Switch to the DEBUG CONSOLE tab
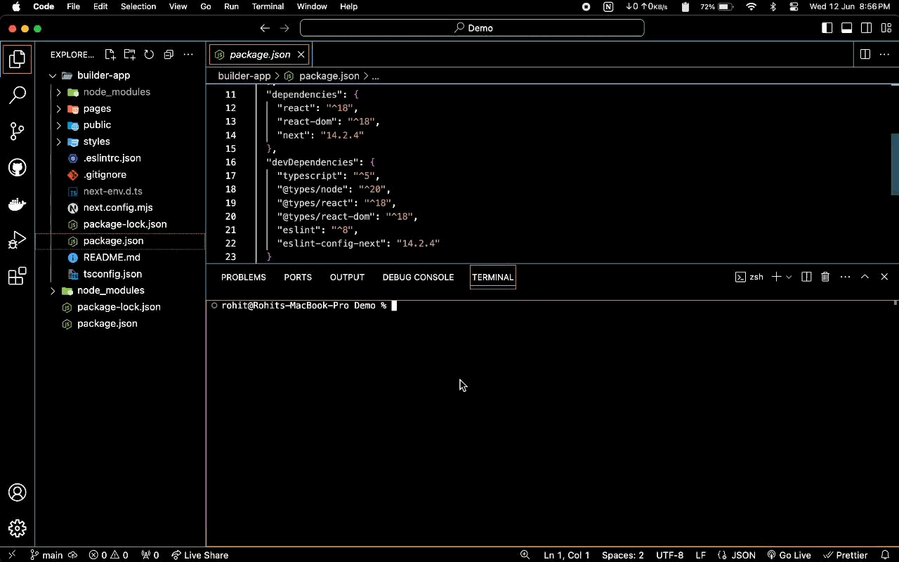Image resolution: width=899 pixels, height=562 pixels. pos(418,277)
